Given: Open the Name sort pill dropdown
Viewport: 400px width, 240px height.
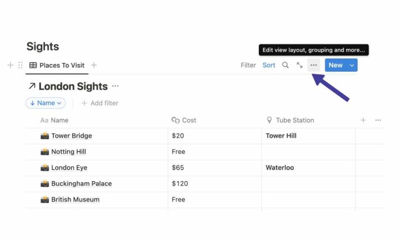Looking at the screenshot, I should tap(45, 103).
